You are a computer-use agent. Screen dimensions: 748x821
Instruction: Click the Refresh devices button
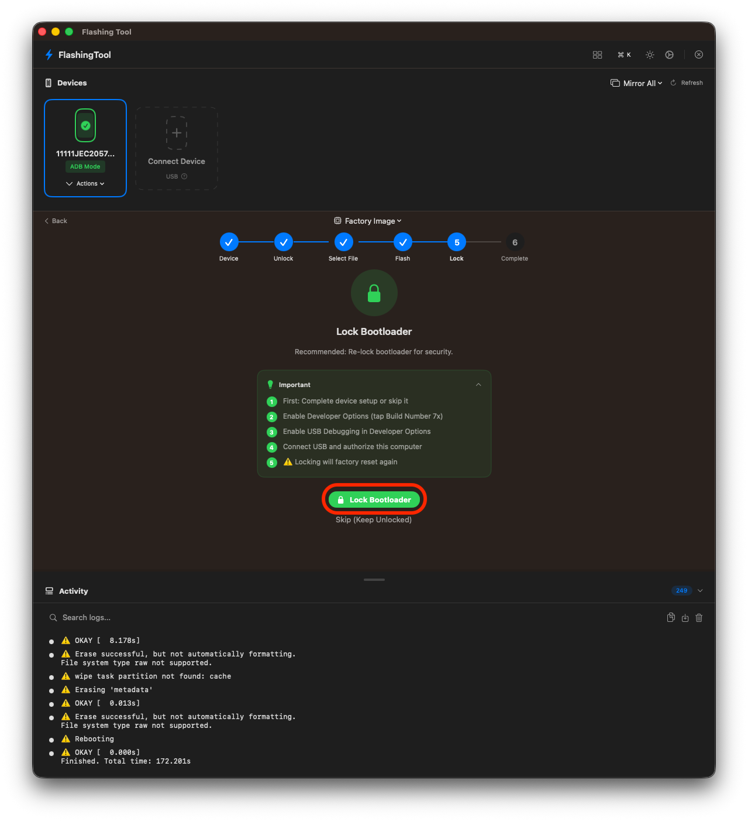pos(687,83)
